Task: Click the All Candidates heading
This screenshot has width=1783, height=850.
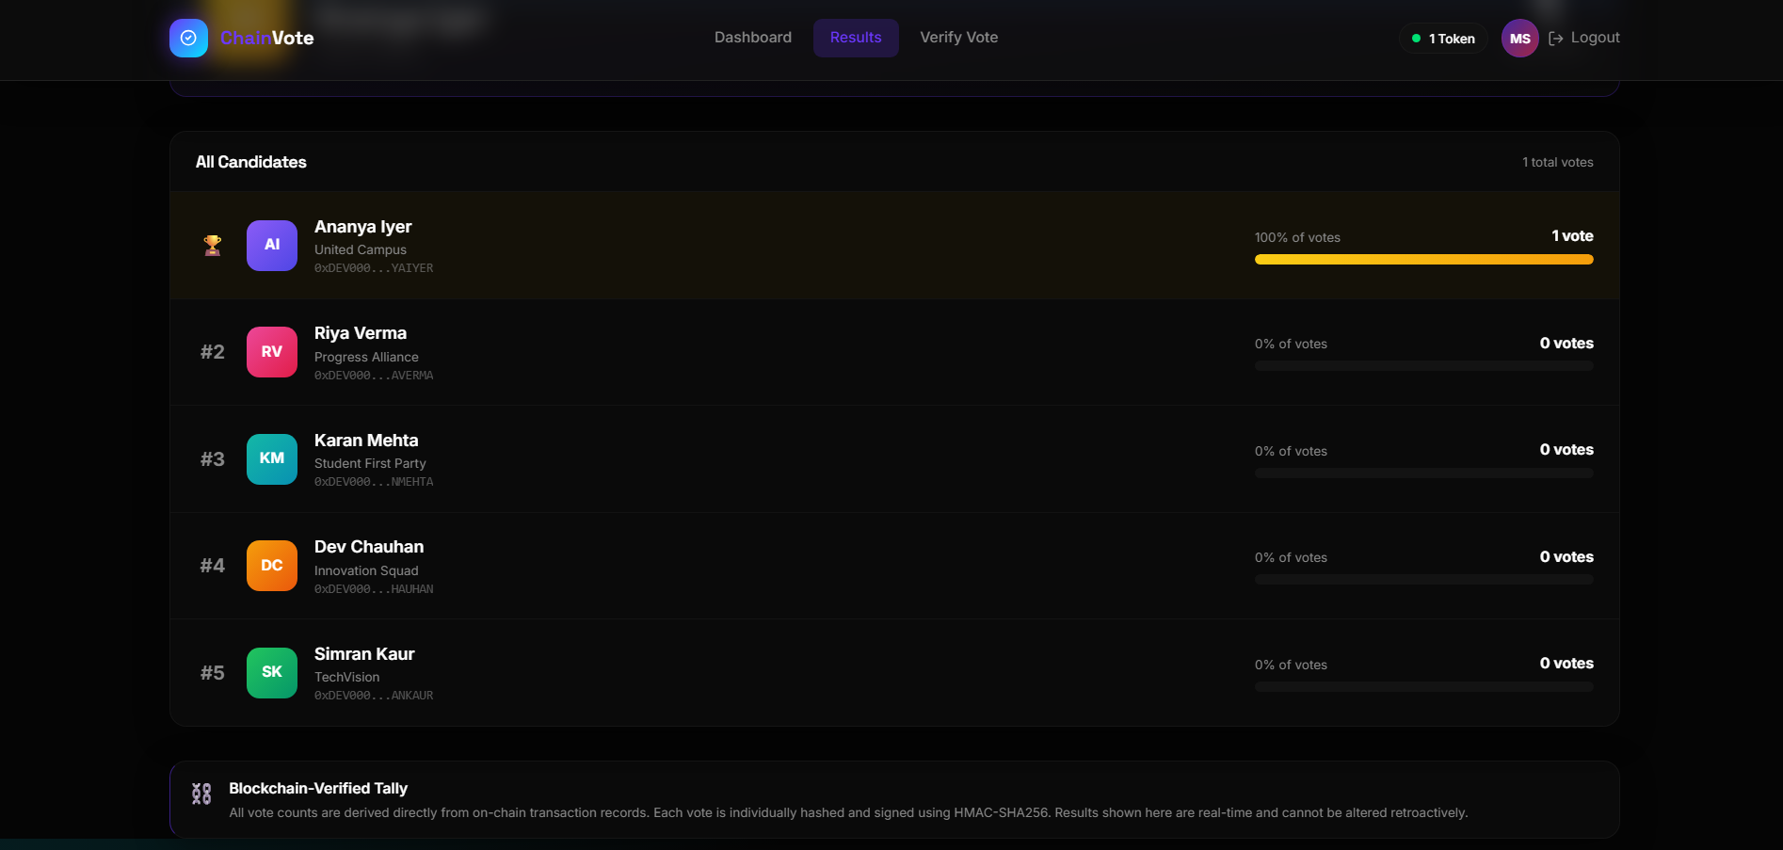Action: pyautogui.click(x=251, y=162)
